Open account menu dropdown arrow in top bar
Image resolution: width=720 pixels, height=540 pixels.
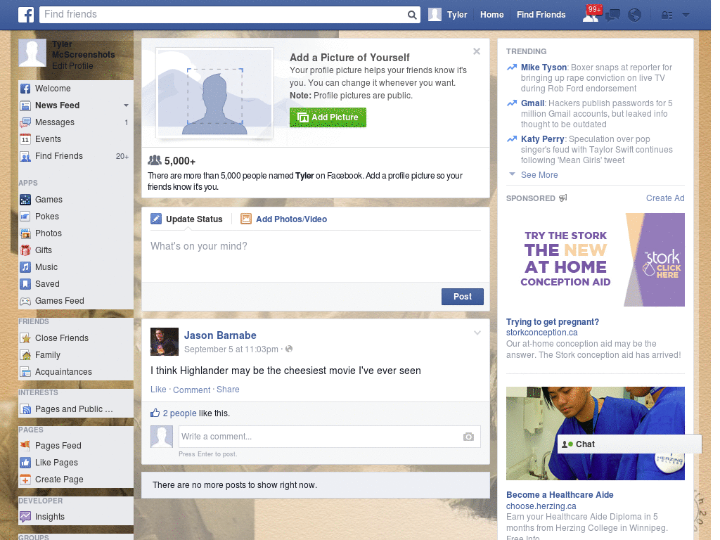686,15
